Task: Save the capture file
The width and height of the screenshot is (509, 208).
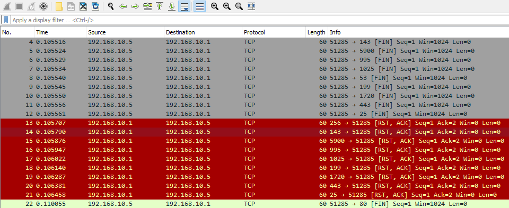Action: point(71,6)
